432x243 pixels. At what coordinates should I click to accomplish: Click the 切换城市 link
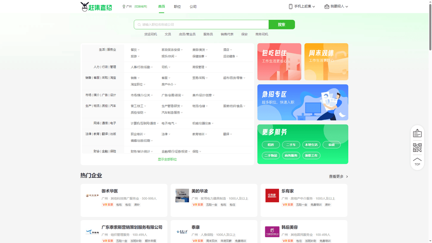tap(141, 7)
